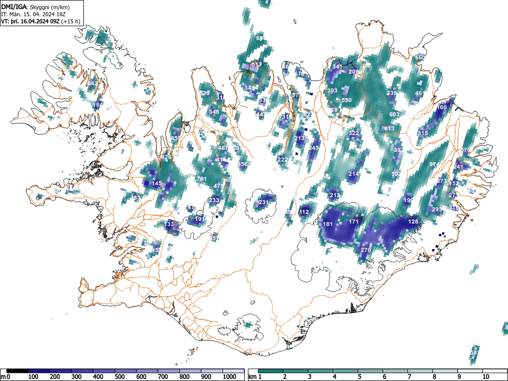Click the 10 label on the kilometer legend
Viewport: 508px width, 381px height.
[x=486, y=377]
